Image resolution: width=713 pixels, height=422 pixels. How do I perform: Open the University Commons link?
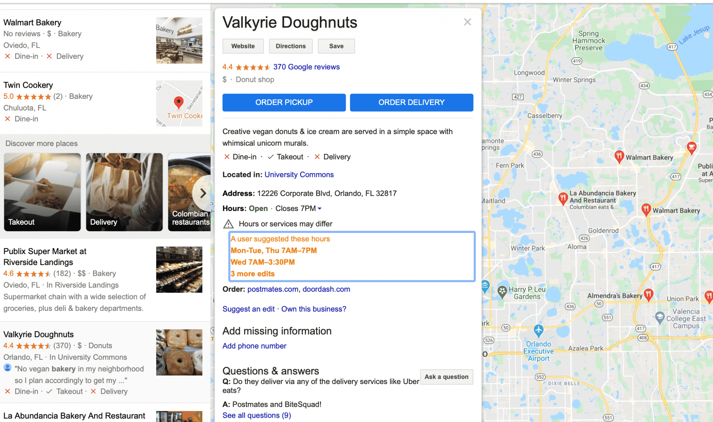pos(299,175)
